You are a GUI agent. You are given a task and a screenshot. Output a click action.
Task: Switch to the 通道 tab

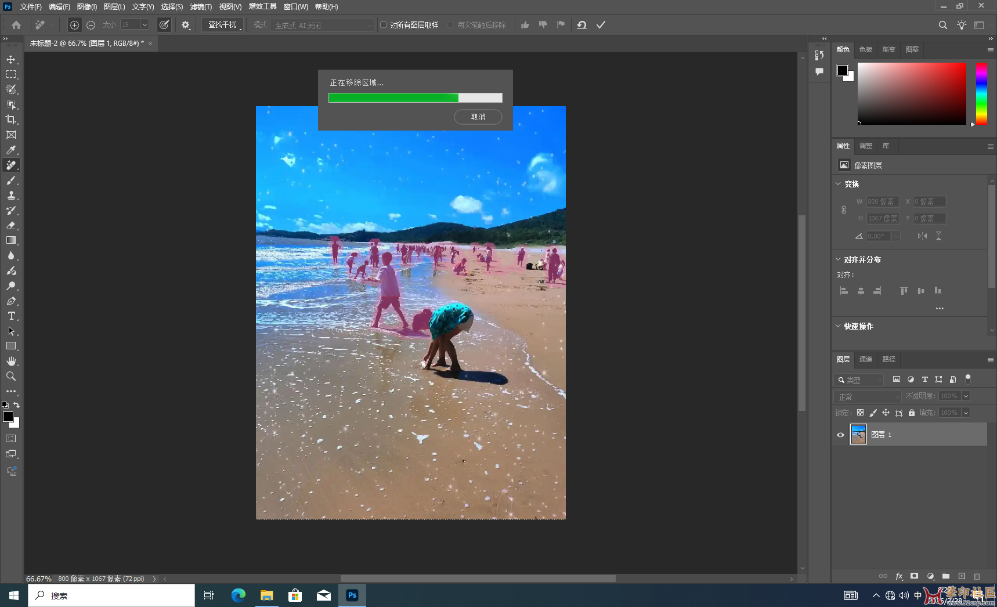pyautogui.click(x=866, y=359)
